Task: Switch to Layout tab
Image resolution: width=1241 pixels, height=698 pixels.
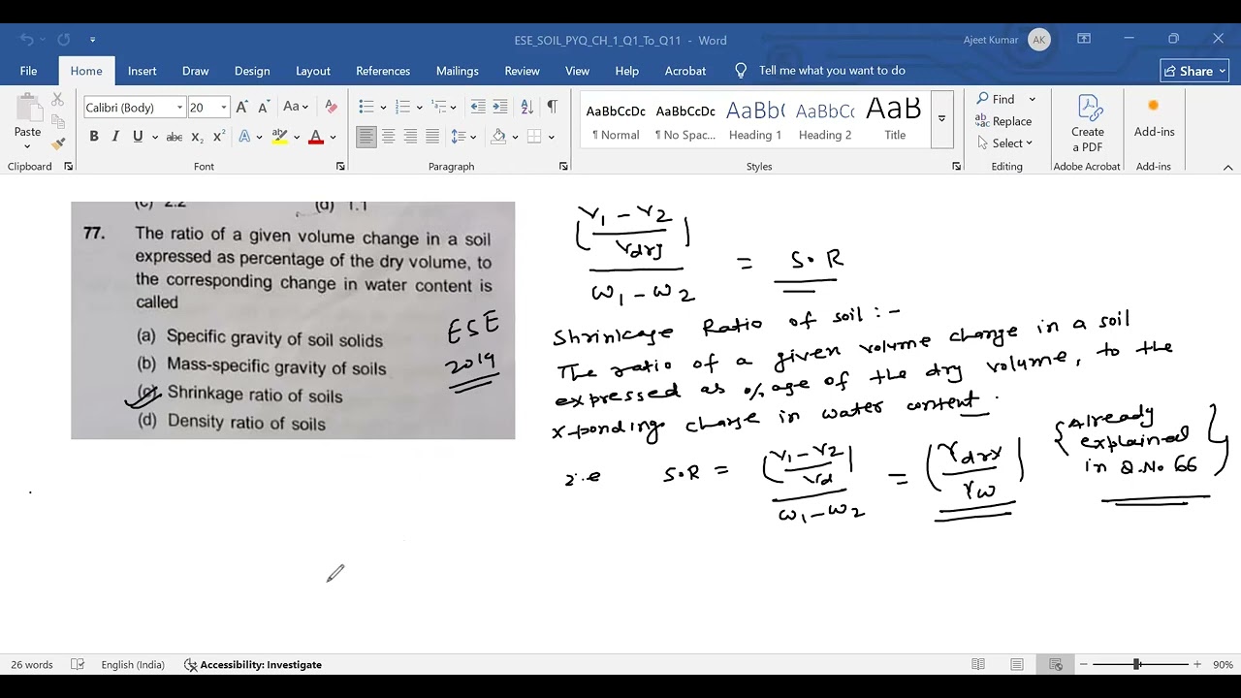Action: pos(312,71)
